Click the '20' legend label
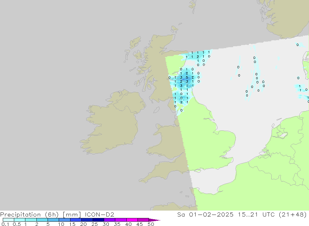Screen dimensions: 309x226 tap(83, 224)
